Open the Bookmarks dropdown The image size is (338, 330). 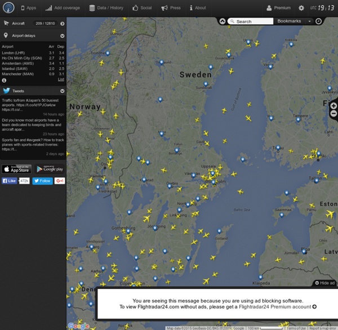(294, 21)
